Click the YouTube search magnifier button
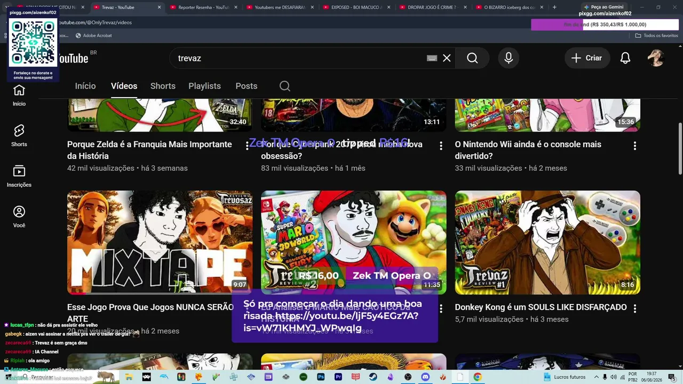Viewport: 683px width, 384px height. point(472,58)
